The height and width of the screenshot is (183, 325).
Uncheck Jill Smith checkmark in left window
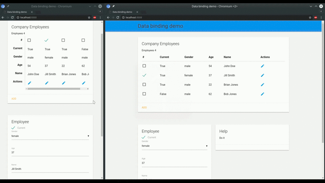click(x=46, y=40)
